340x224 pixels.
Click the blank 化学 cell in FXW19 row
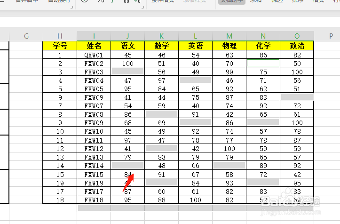click(x=263, y=183)
